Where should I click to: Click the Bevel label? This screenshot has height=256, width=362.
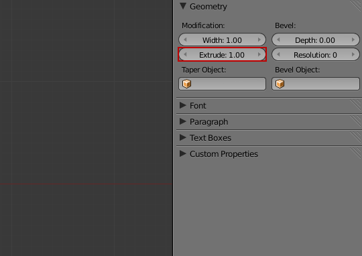(x=285, y=25)
